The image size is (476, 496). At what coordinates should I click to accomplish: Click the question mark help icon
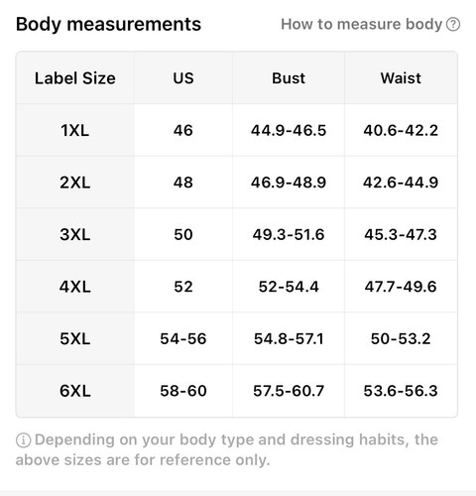click(453, 25)
